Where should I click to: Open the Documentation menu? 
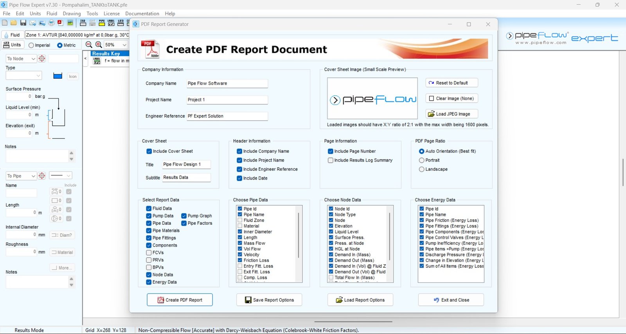[142, 13]
